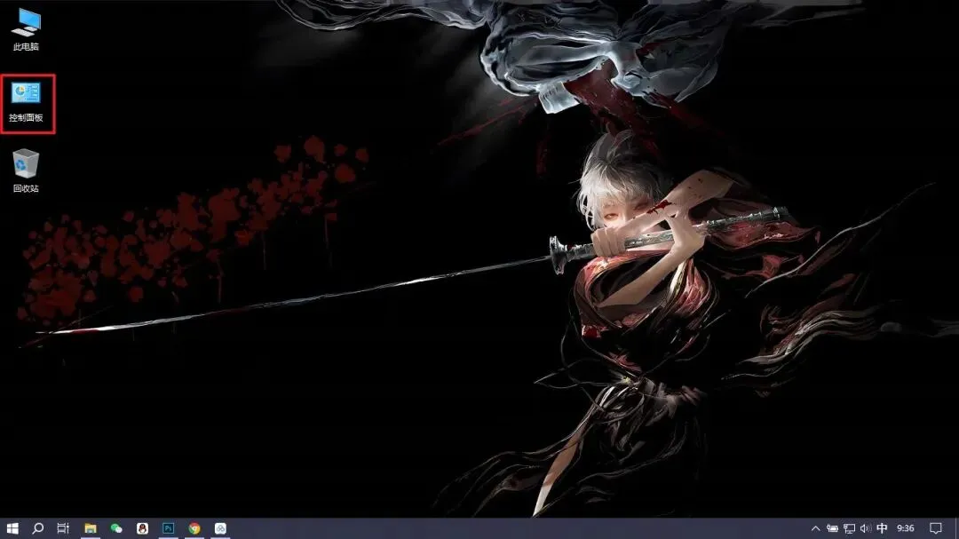959x539 pixels.
Task: Open QQ penguin icon in taskbar
Action: pos(142,528)
